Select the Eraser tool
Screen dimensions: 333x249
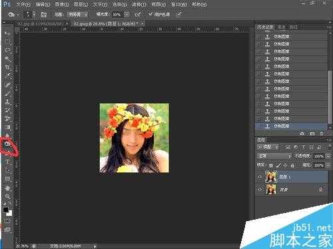[7, 119]
